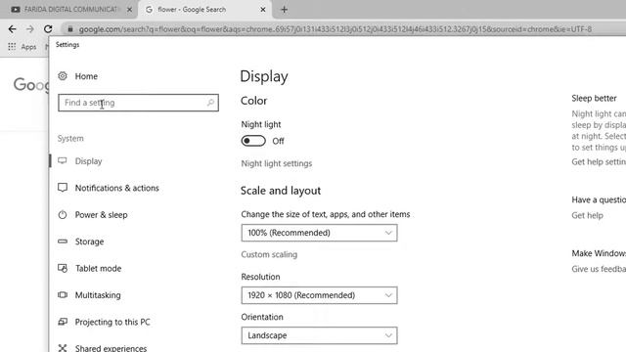The width and height of the screenshot is (626, 352).
Task: Click the Storage drive icon
Action: tap(63, 242)
